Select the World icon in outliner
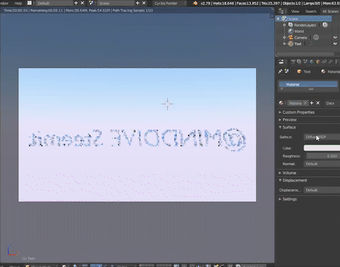The height and width of the screenshot is (267, 340). [x=291, y=31]
